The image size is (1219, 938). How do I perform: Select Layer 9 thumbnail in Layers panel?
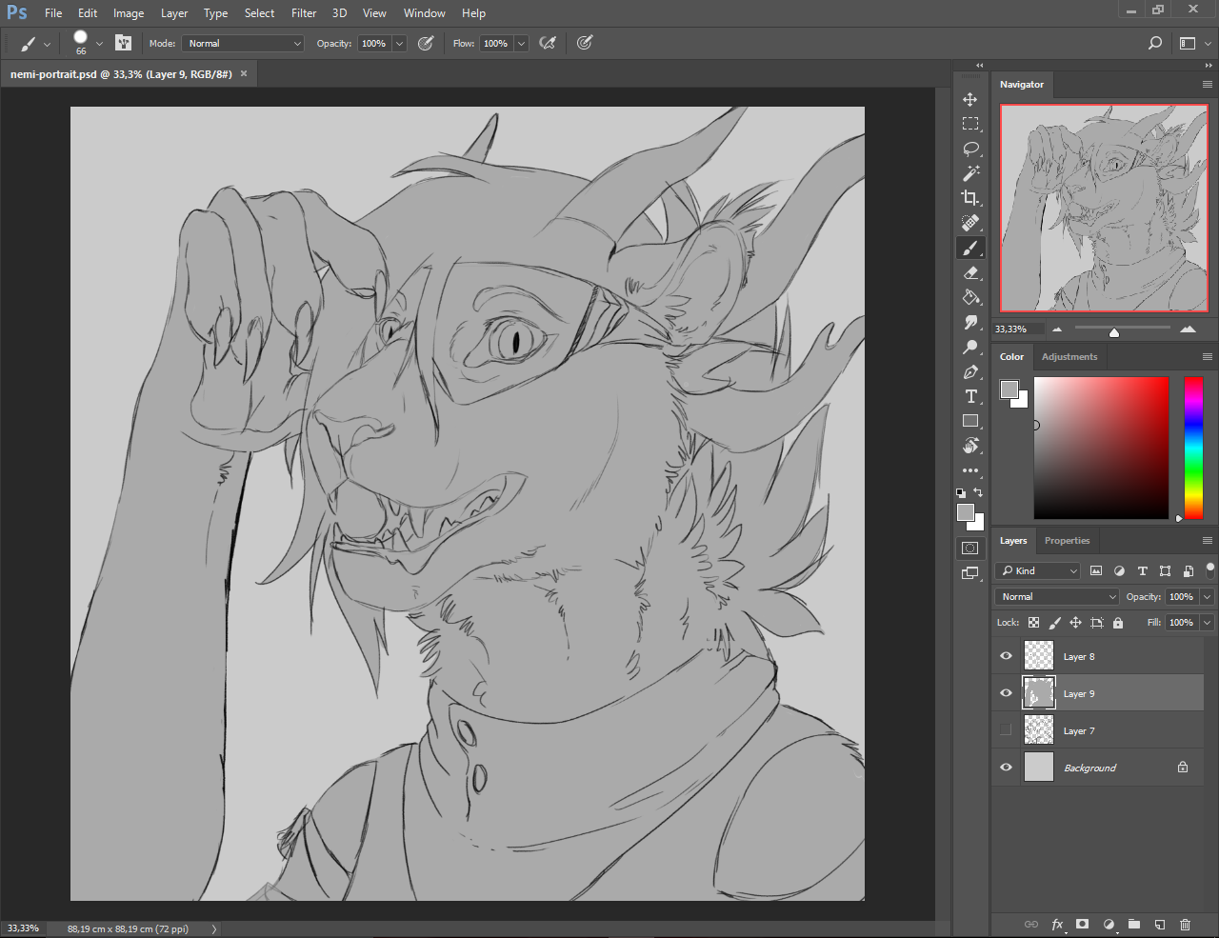click(1038, 693)
